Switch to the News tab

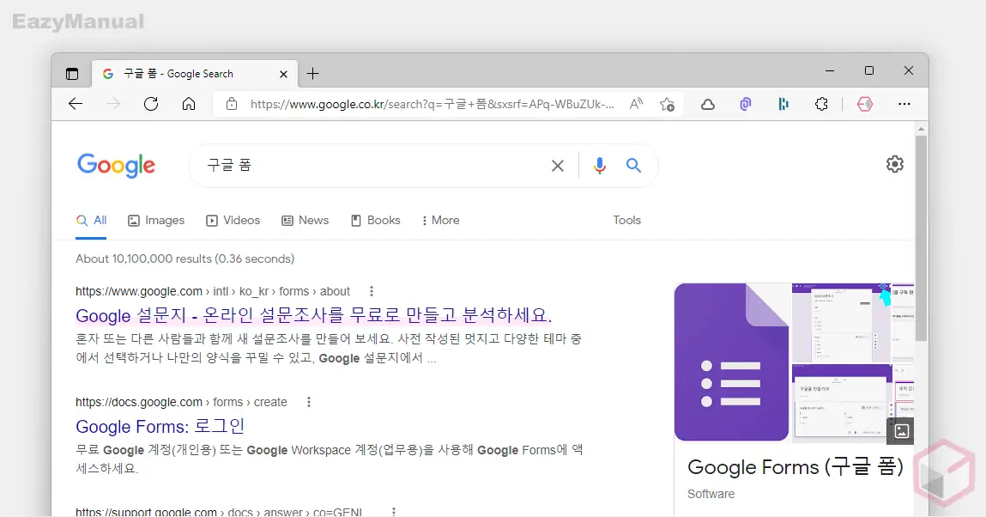(305, 220)
